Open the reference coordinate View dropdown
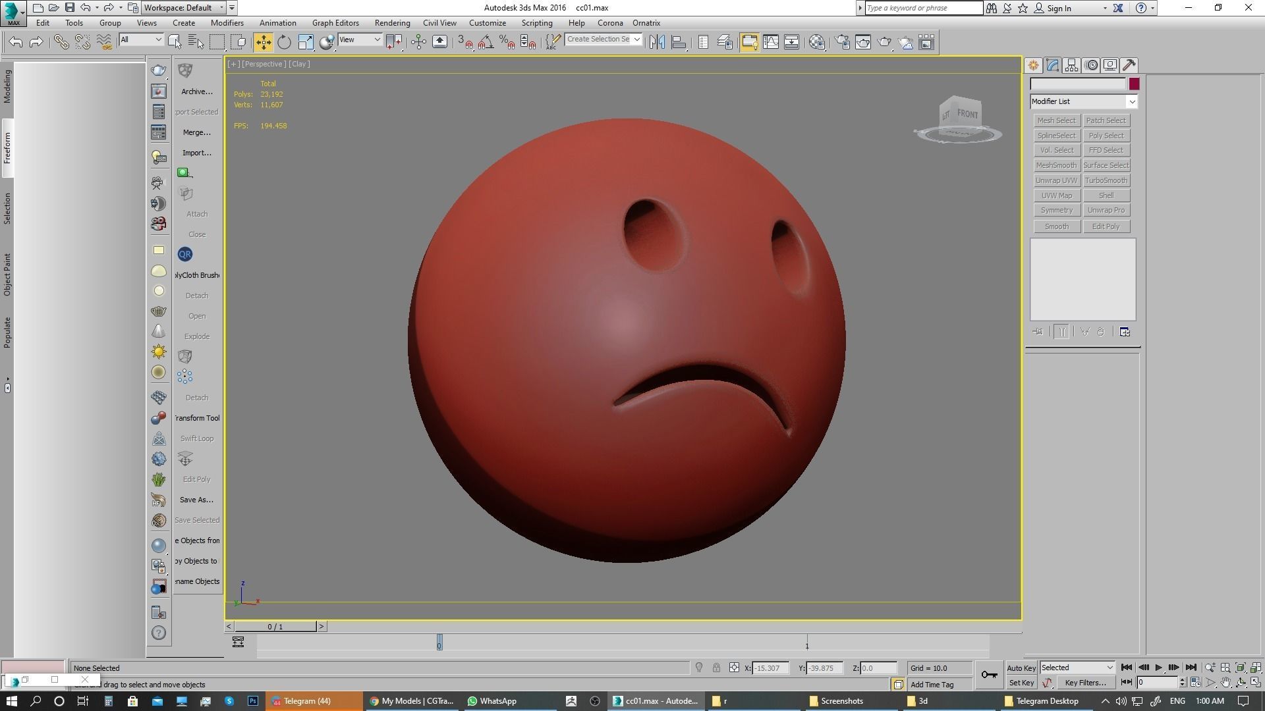The image size is (1265, 711). pyautogui.click(x=359, y=40)
